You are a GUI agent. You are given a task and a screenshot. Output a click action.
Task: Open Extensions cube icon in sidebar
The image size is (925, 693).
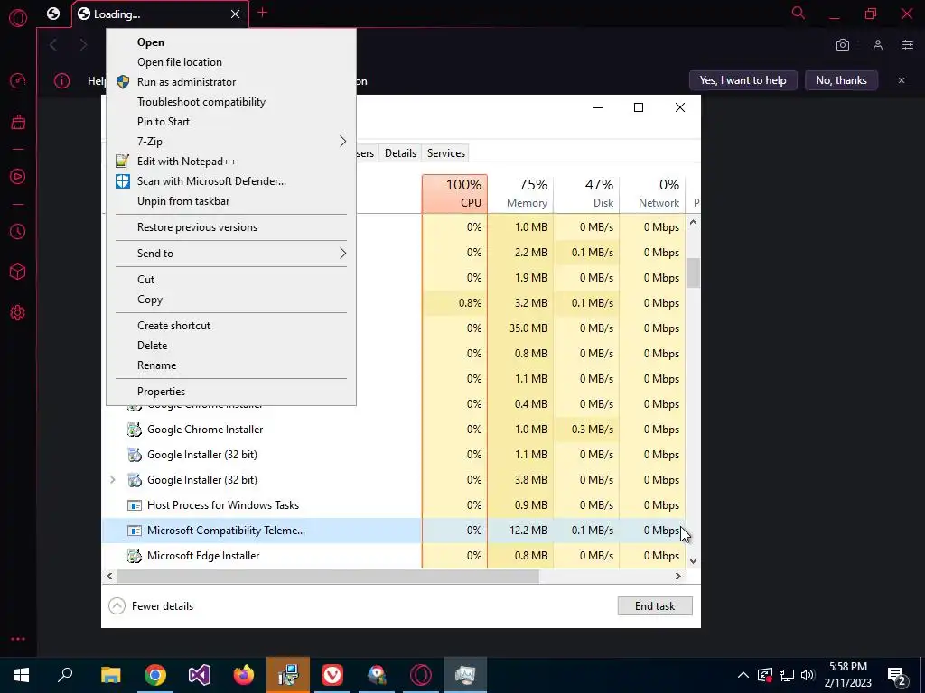point(18,272)
